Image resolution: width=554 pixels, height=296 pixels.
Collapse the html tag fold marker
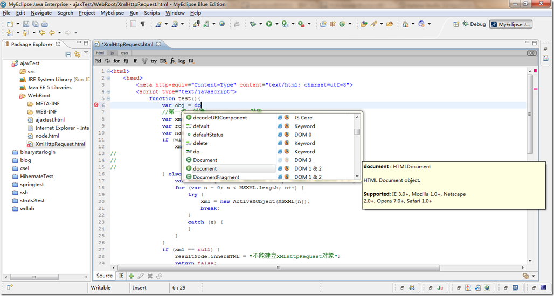(108, 71)
